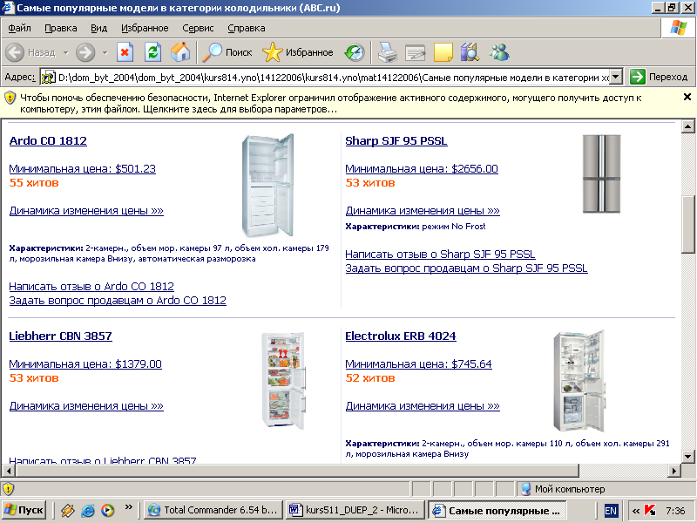
Task: Click horizontal scrollbar right arrow
Action: point(673,471)
